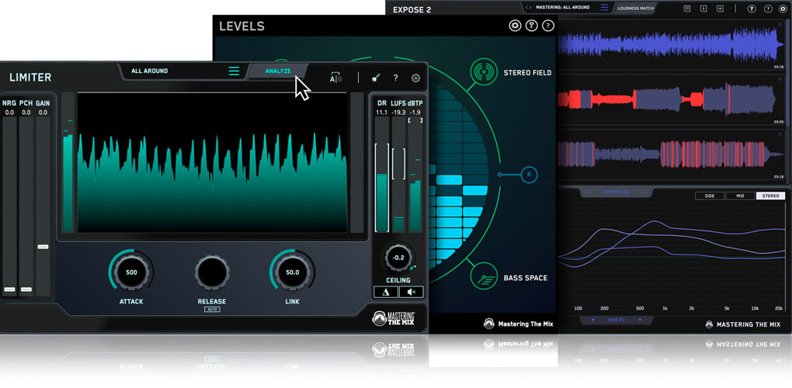Select the Bass Space icon in Levels
Viewport: 792px width, 388px height.
tap(485, 277)
